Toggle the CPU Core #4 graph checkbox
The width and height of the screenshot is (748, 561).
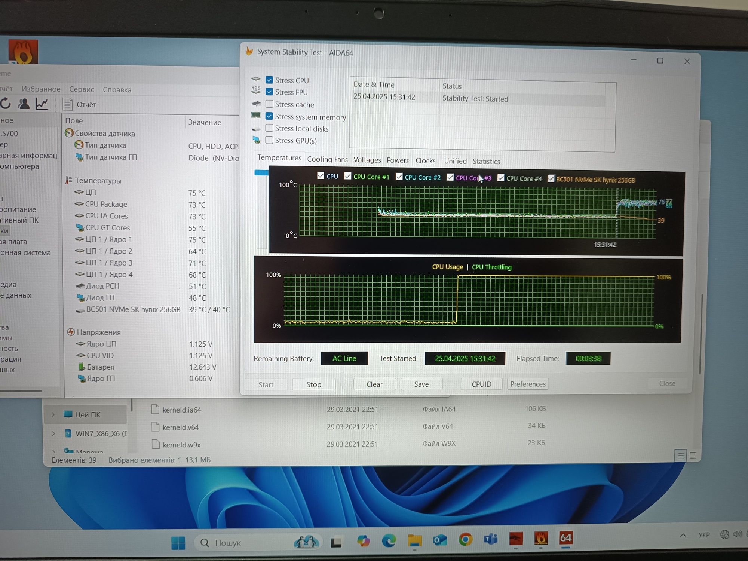pos(501,178)
